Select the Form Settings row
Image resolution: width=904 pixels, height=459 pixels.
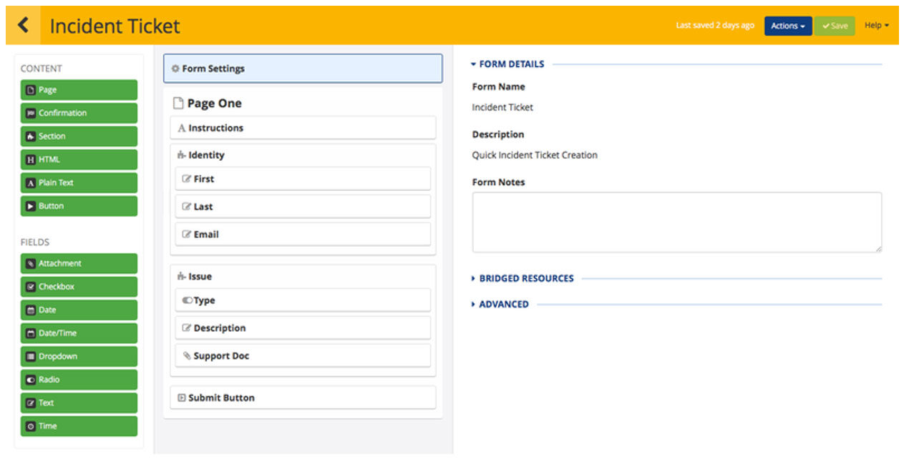(303, 69)
